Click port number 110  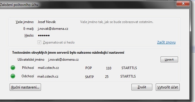tap(109, 68)
